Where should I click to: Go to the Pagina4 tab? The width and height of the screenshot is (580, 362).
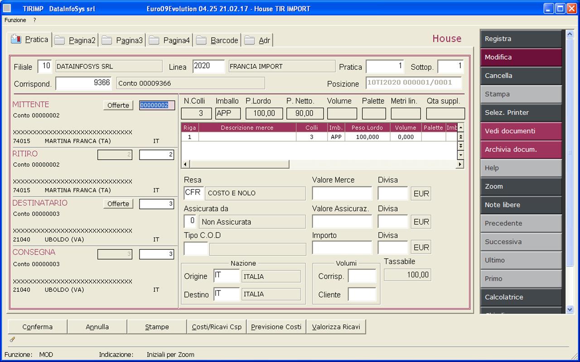coord(169,41)
